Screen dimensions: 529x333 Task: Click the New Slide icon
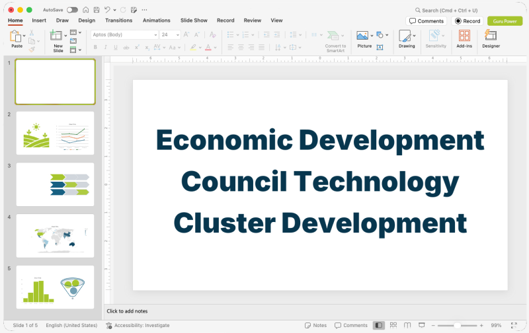point(56,36)
